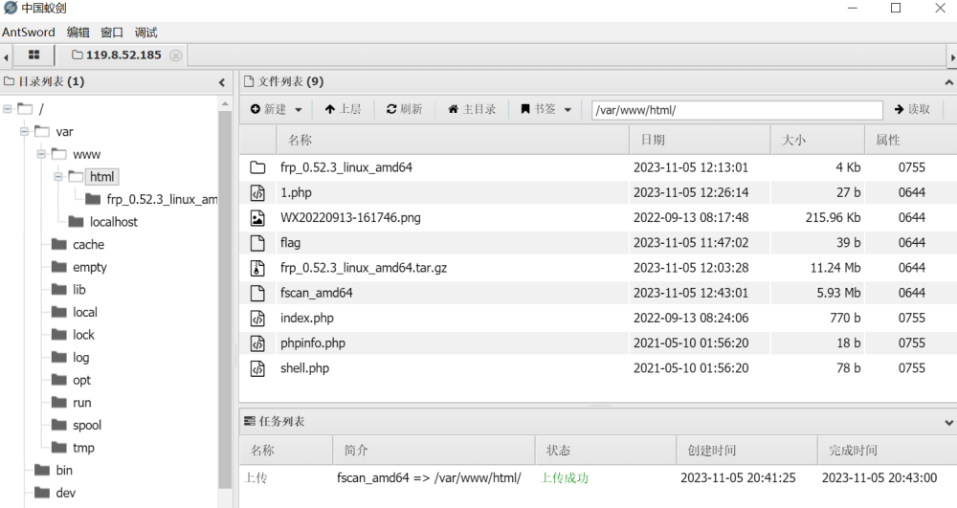Select the empty folder in tree

click(90, 267)
